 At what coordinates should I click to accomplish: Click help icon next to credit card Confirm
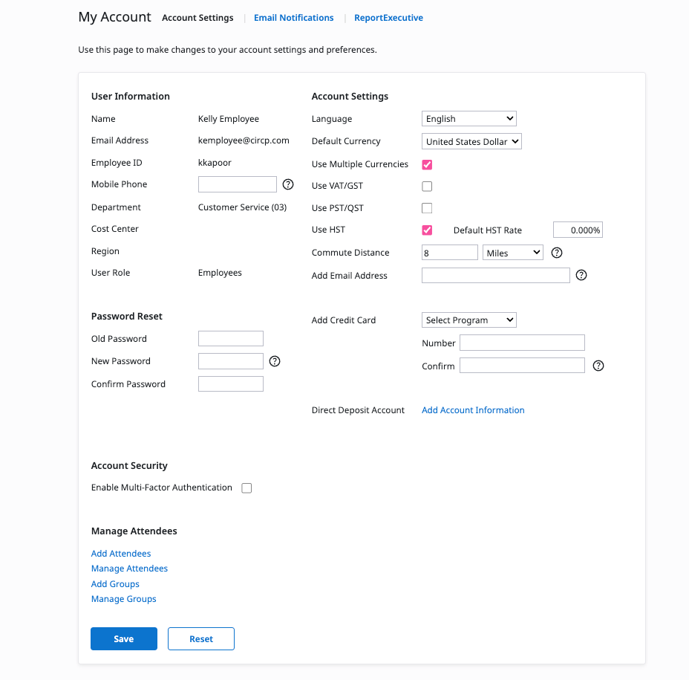coord(598,366)
